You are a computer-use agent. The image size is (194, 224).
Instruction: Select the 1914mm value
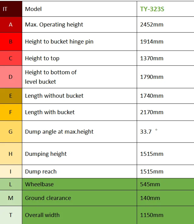[152, 41]
